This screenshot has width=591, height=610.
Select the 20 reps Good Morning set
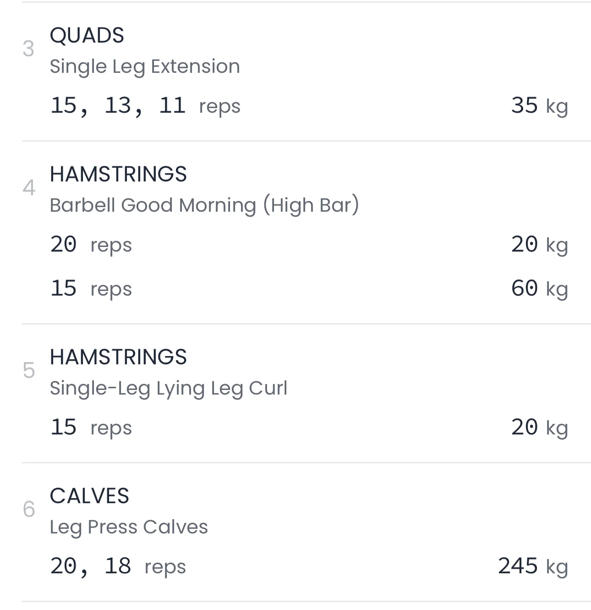click(x=91, y=245)
